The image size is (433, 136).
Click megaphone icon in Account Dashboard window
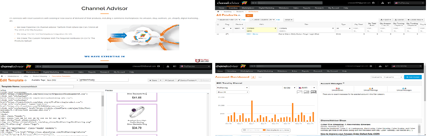coord(387,66)
